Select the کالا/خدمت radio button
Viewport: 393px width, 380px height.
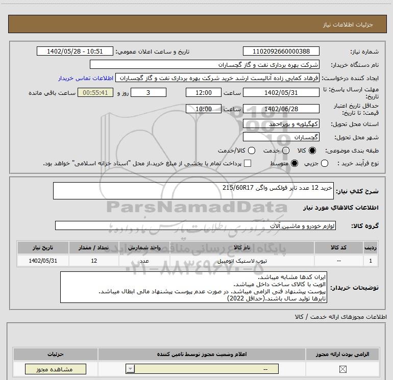(x=252, y=150)
